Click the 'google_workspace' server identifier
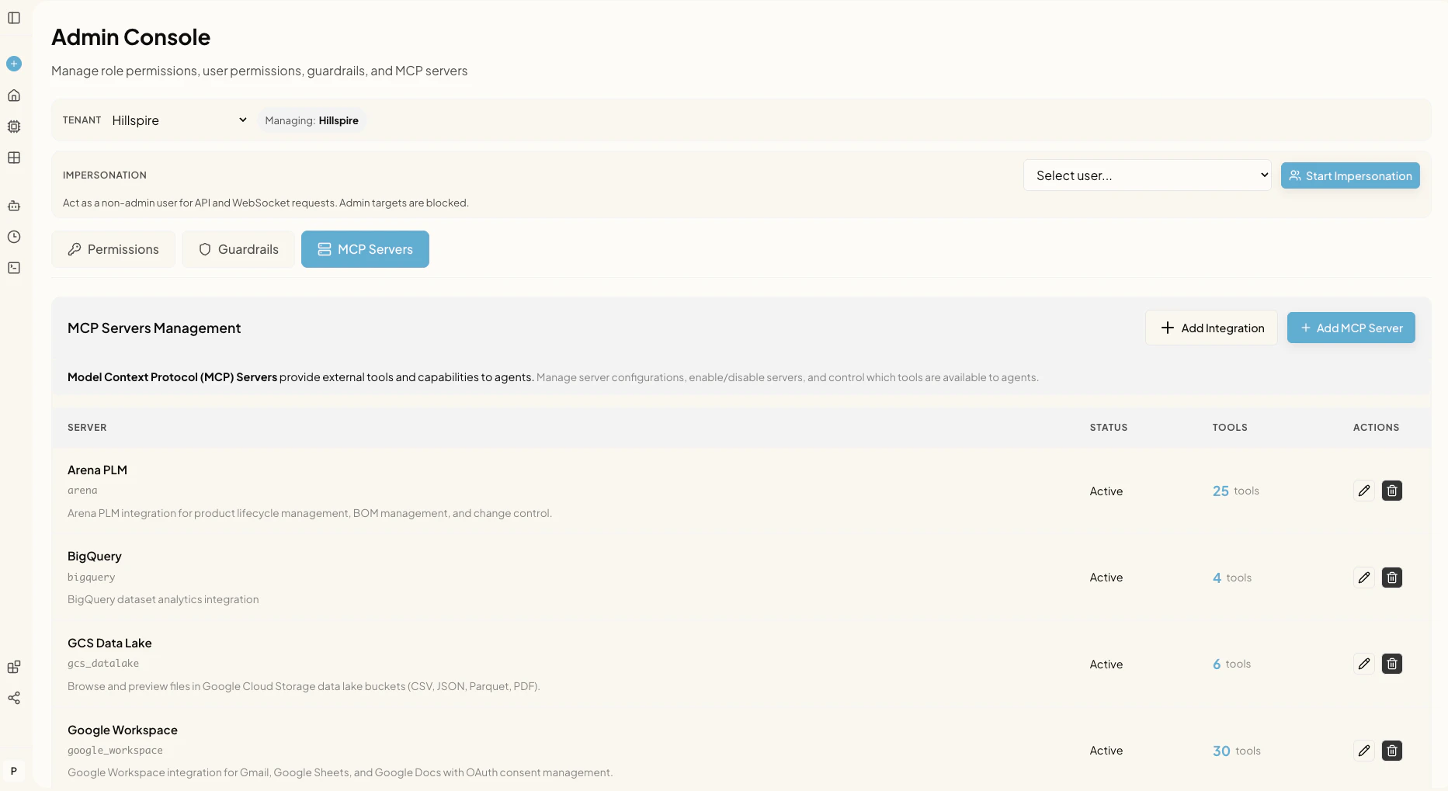This screenshot has width=1448, height=791. click(x=115, y=751)
